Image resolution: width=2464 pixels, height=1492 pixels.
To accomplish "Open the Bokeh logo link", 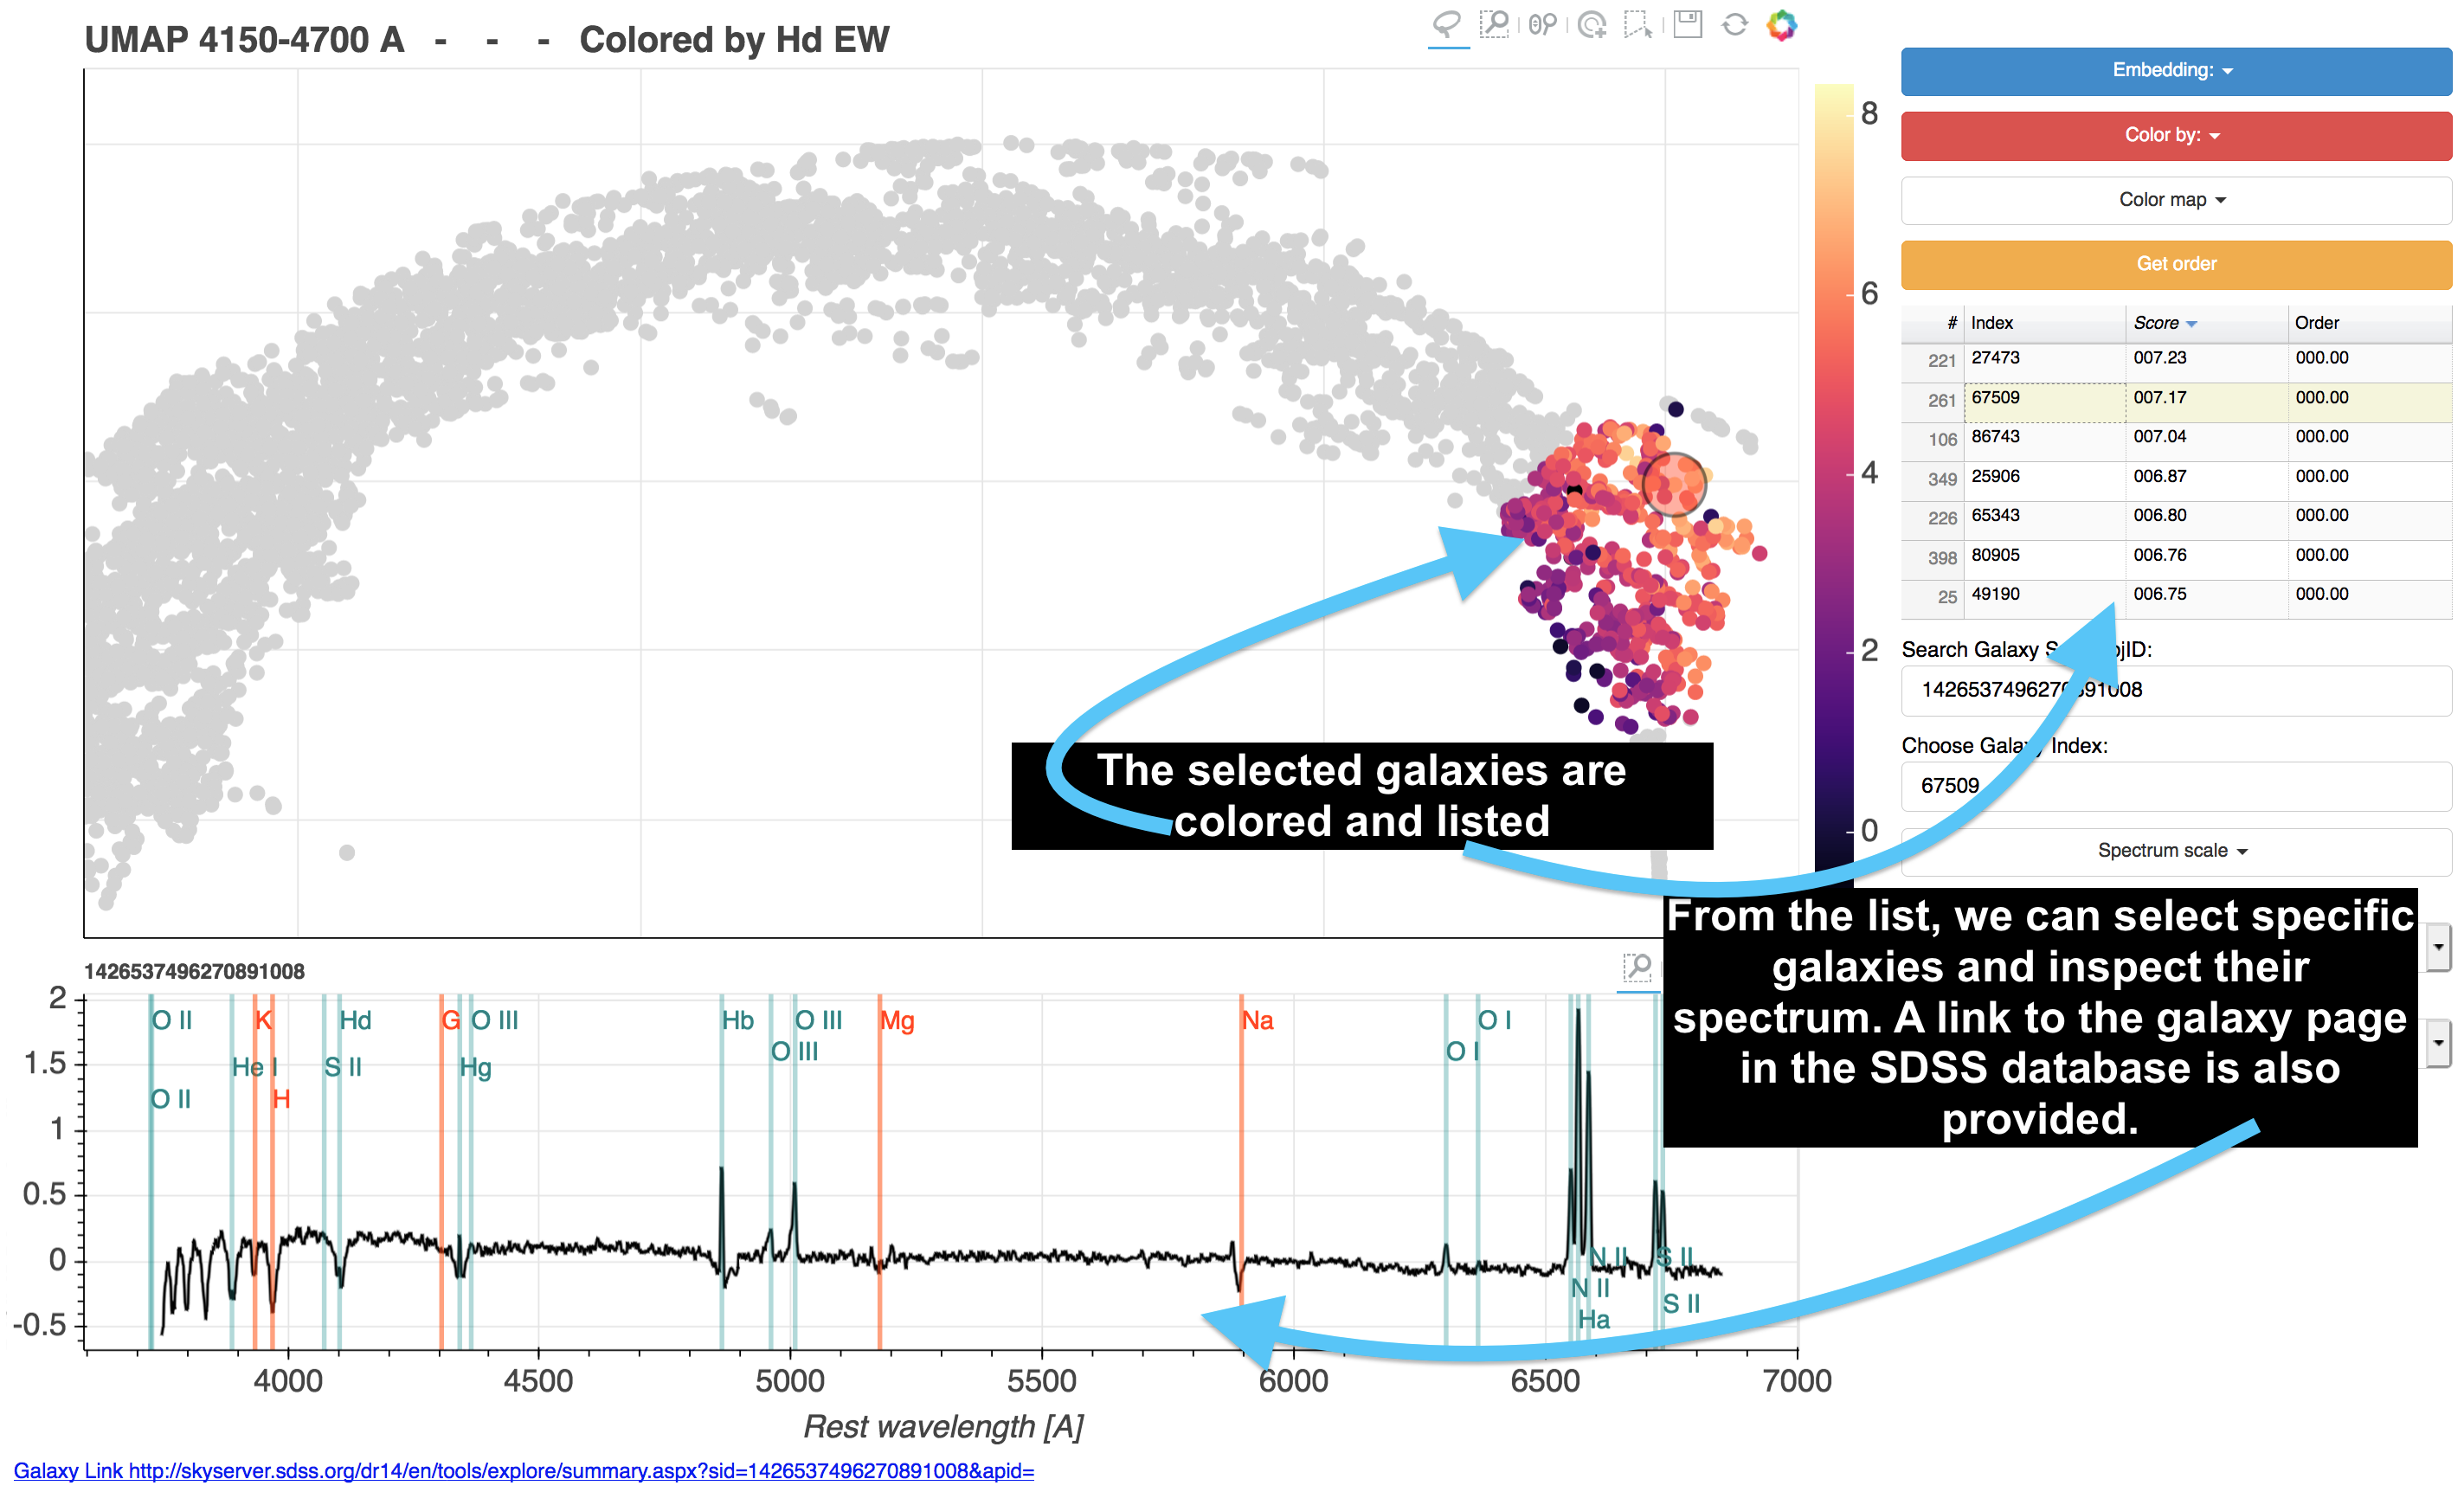I will pyautogui.click(x=1782, y=24).
